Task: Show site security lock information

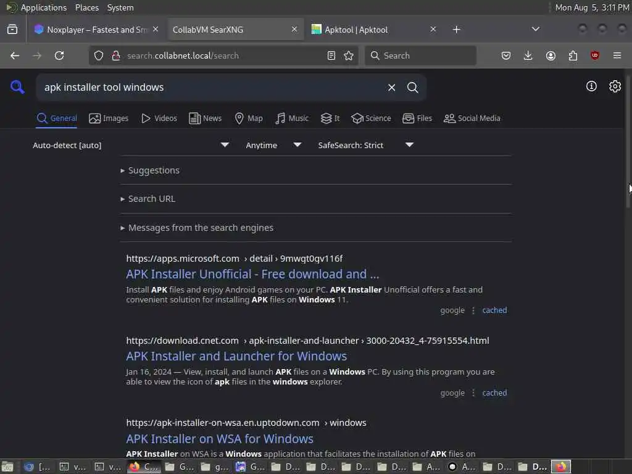Action: tap(116, 56)
